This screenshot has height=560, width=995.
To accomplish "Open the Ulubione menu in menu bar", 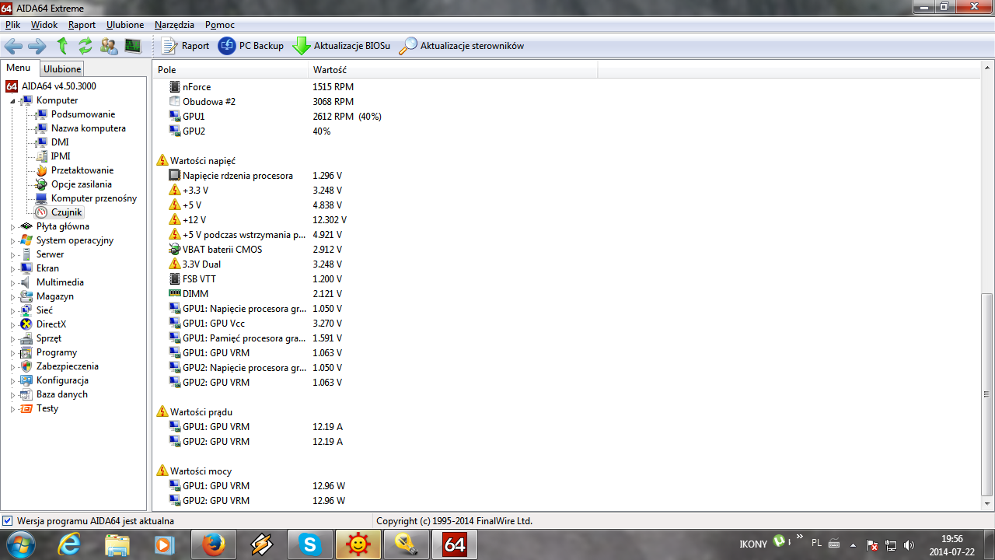I will [x=125, y=25].
